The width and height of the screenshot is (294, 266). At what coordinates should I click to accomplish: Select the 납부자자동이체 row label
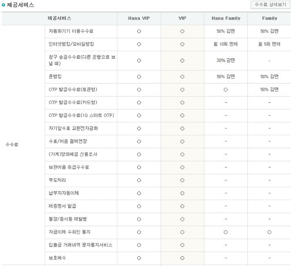pyautogui.click(x=64, y=193)
